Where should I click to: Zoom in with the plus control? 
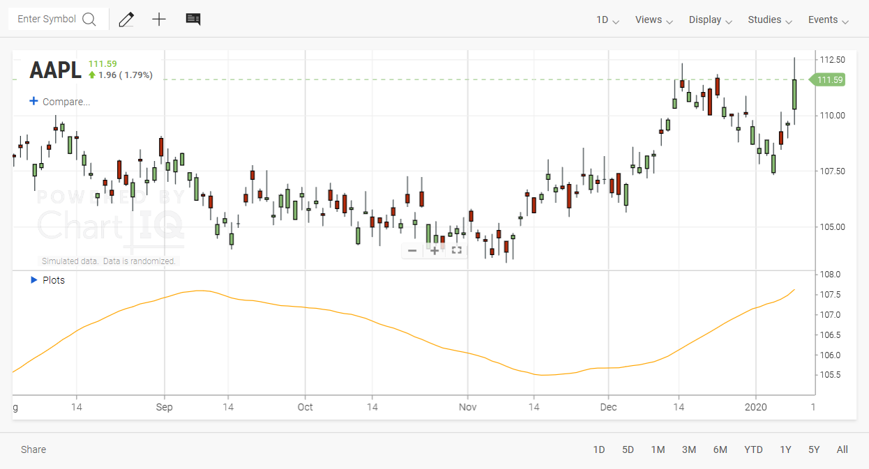[434, 250]
